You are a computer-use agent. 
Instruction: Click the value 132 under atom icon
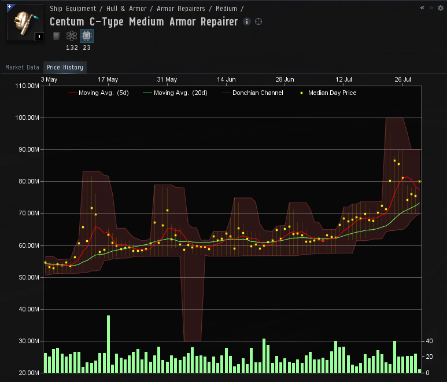pyautogui.click(x=72, y=48)
